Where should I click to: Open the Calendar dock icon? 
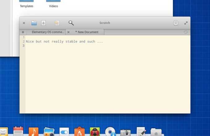tap(18, 131)
